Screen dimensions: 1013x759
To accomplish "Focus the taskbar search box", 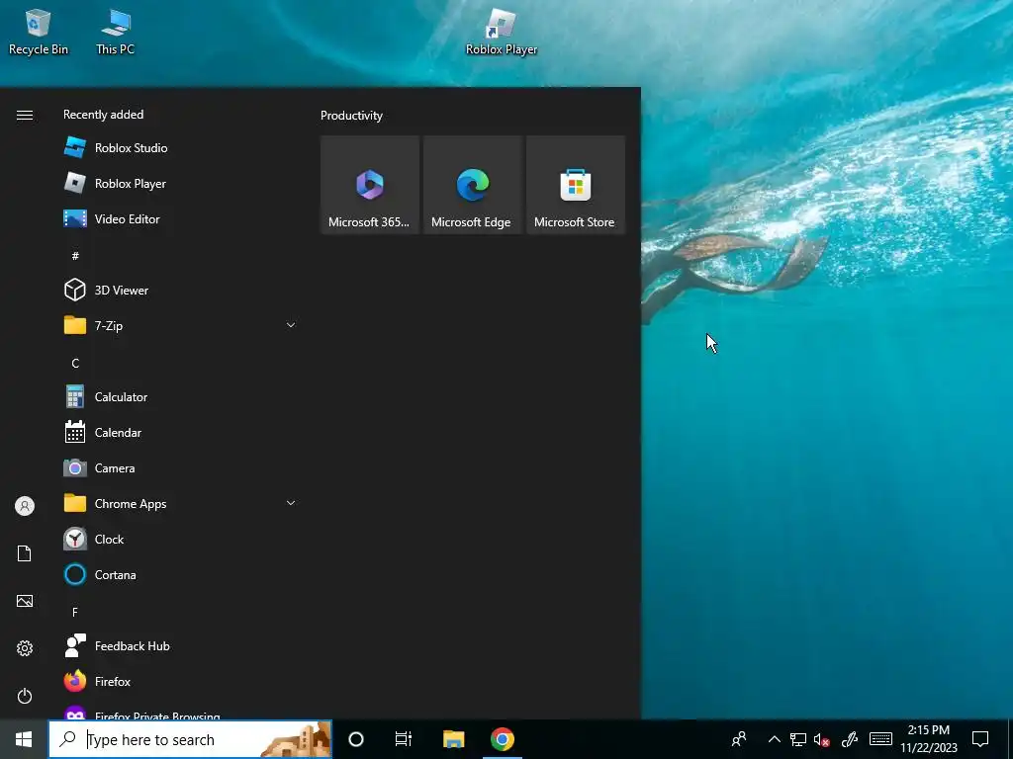I will tap(191, 739).
